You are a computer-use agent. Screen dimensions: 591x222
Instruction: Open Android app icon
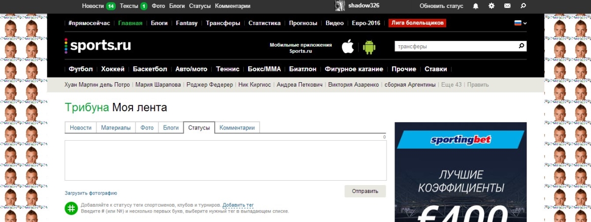(369, 47)
